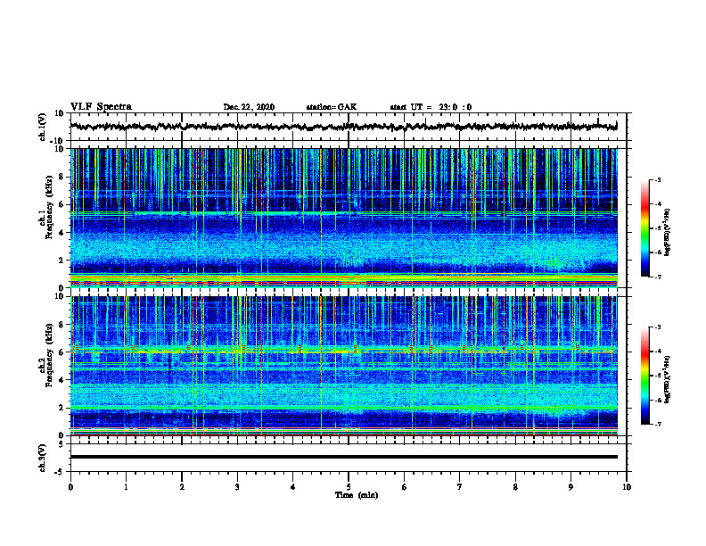
Task: Click the ch.1 voltage waveform trace
Action: tap(343, 127)
